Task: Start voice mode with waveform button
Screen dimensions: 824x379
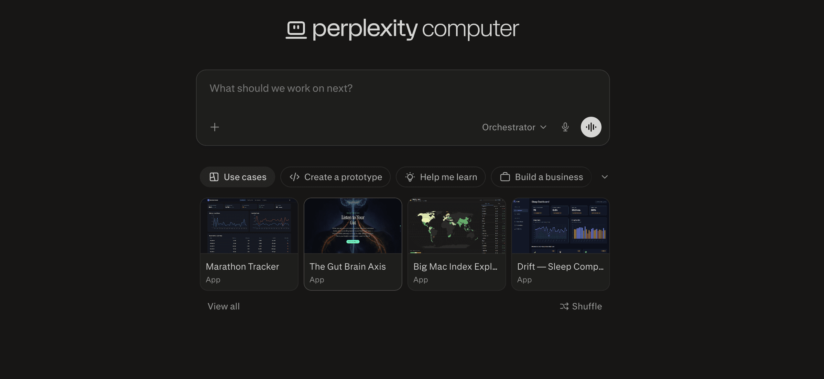Action: point(591,127)
